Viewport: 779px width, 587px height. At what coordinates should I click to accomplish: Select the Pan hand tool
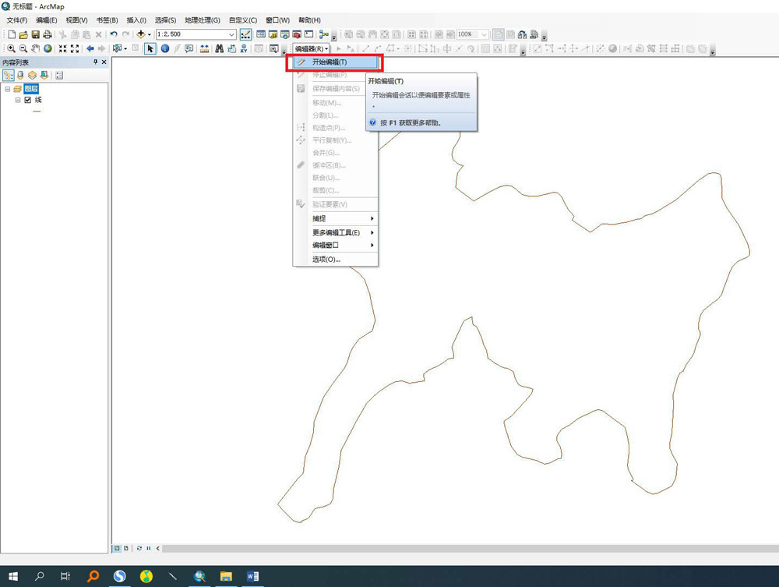(35, 48)
